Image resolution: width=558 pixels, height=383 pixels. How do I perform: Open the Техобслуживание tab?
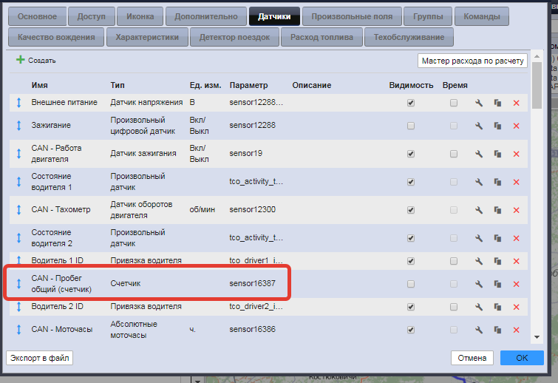(x=409, y=37)
